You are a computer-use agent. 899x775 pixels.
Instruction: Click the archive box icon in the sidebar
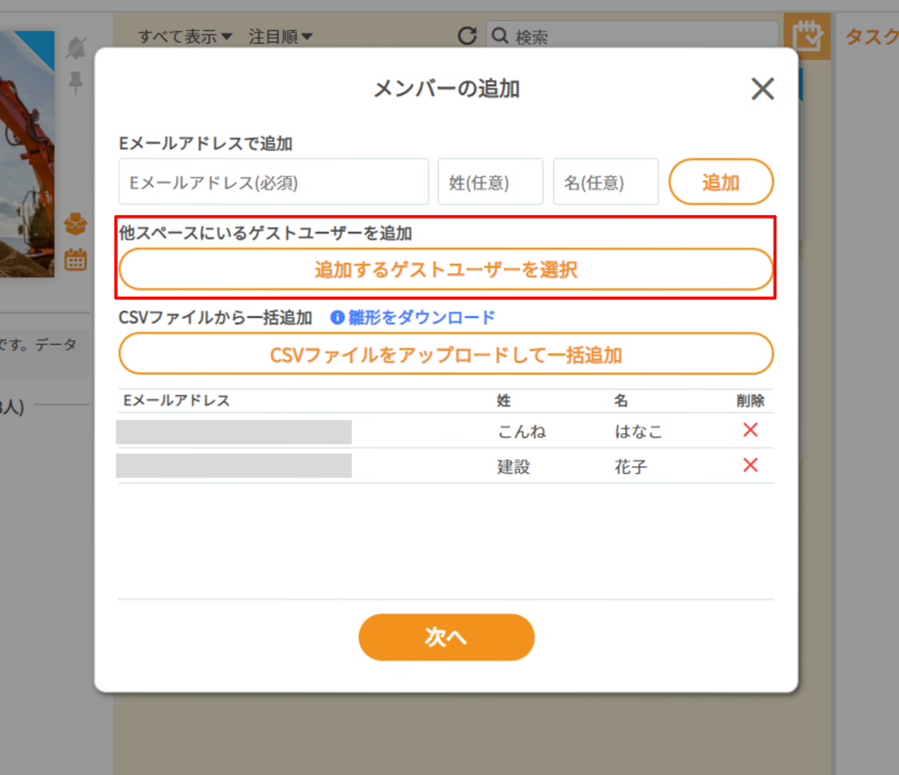click(x=76, y=226)
